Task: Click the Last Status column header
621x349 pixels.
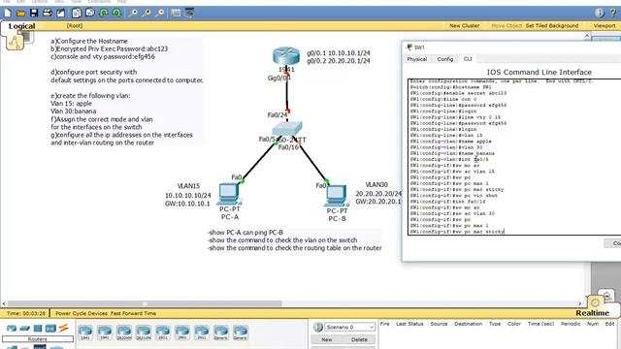Action: tap(409, 324)
